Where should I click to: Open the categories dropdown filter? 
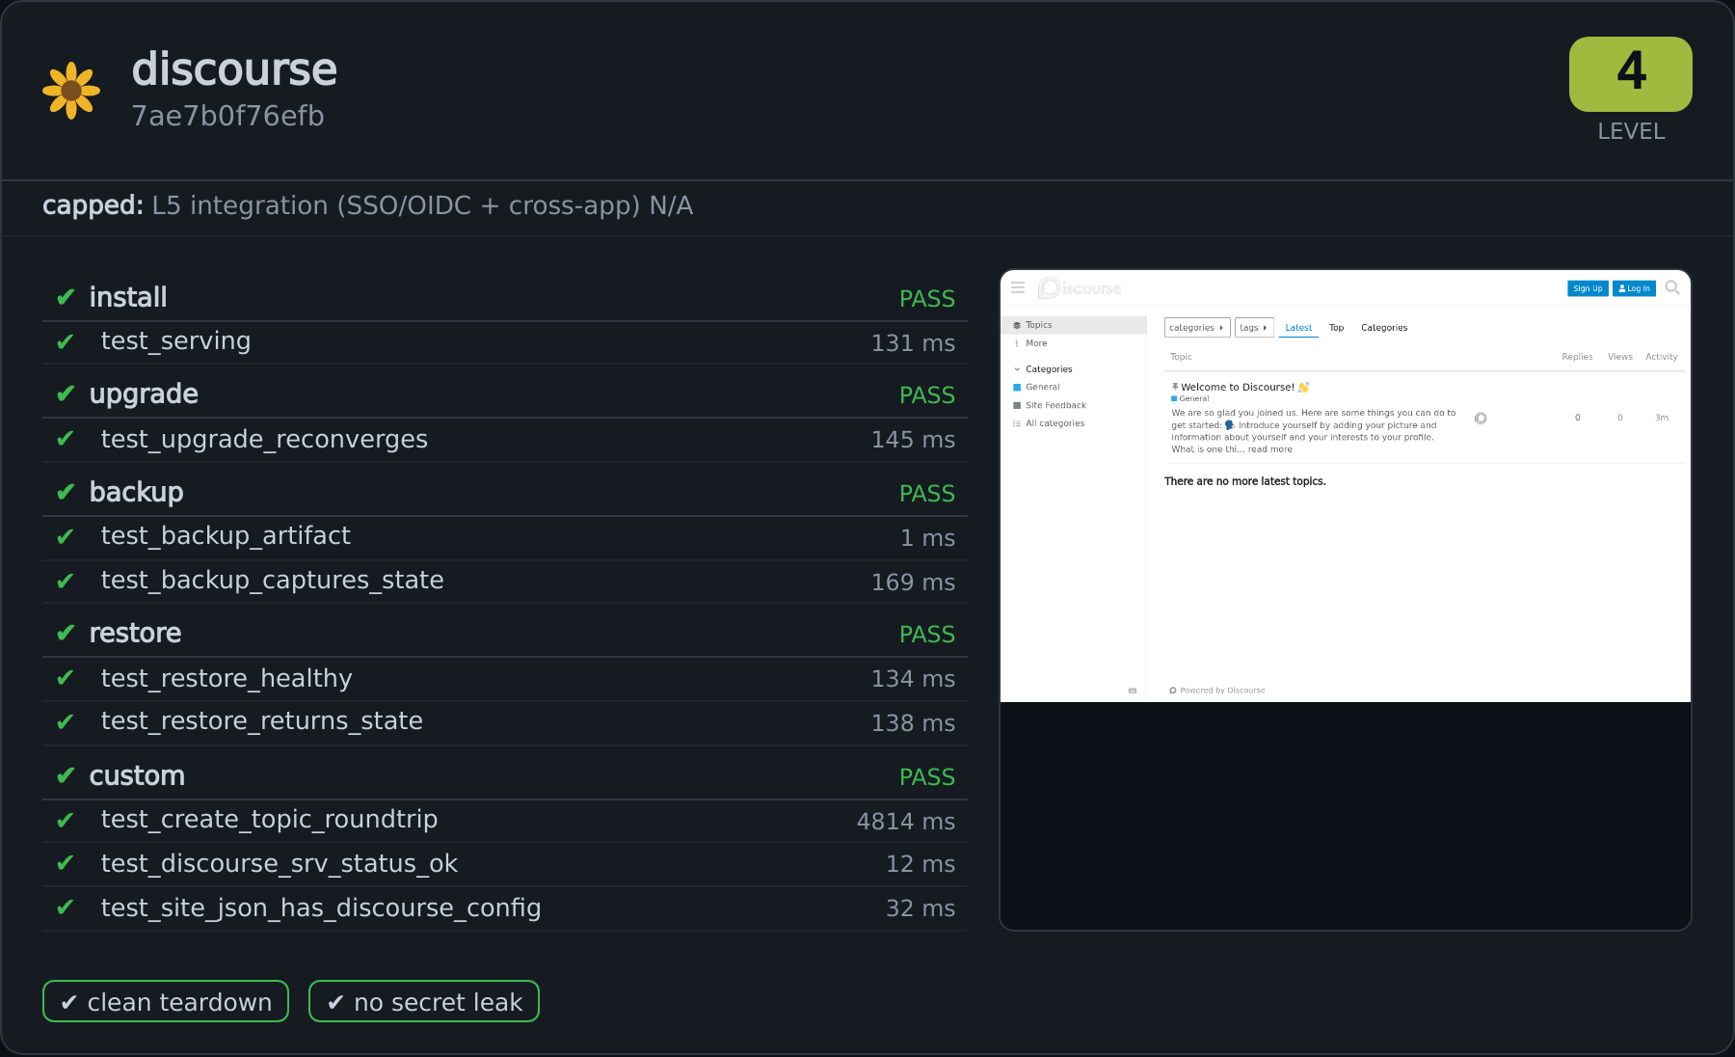pos(1197,328)
